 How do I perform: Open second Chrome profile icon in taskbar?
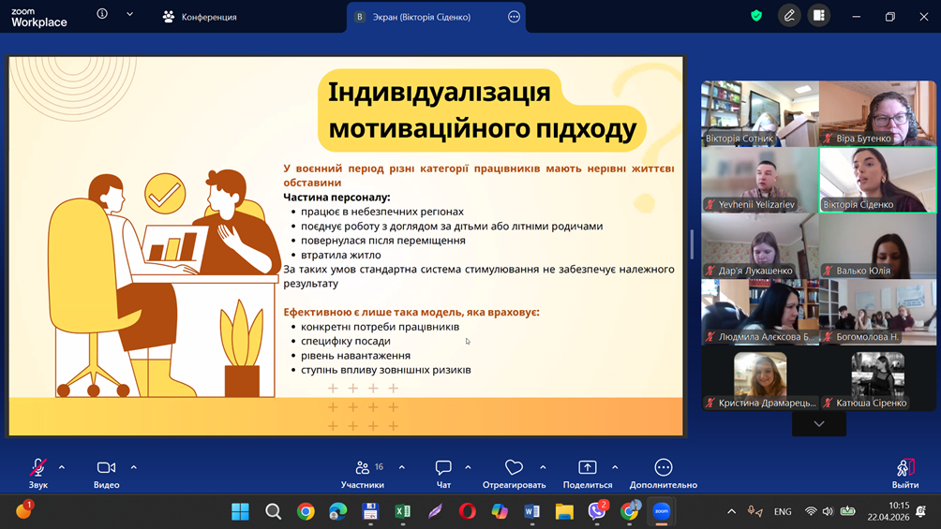tap(630, 510)
